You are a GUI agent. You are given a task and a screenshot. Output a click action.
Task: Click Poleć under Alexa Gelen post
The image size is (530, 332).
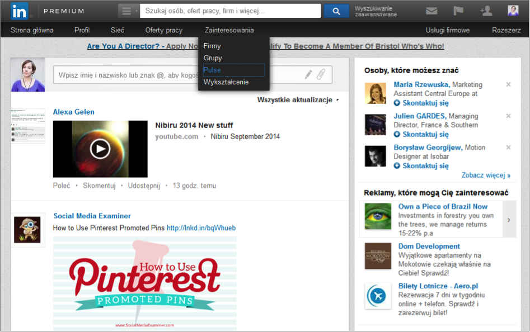[x=62, y=186]
